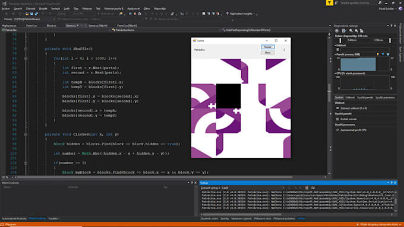Click Zobrazit události link
404x227 pixels.
(353, 108)
